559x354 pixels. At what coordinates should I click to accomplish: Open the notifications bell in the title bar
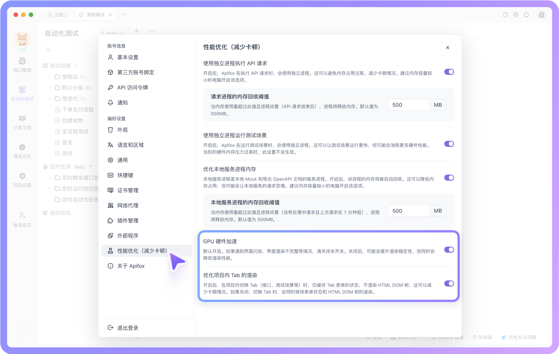click(x=527, y=15)
